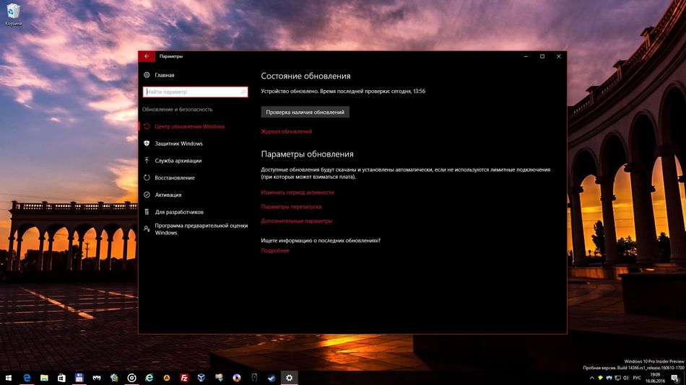
Task: Open Защитник Windows section
Action: (x=178, y=143)
